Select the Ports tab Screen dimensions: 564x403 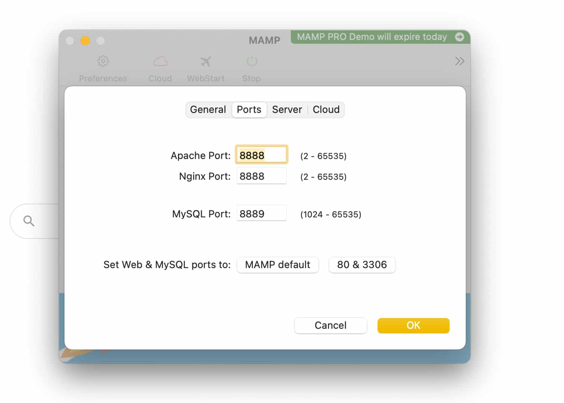(x=249, y=109)
